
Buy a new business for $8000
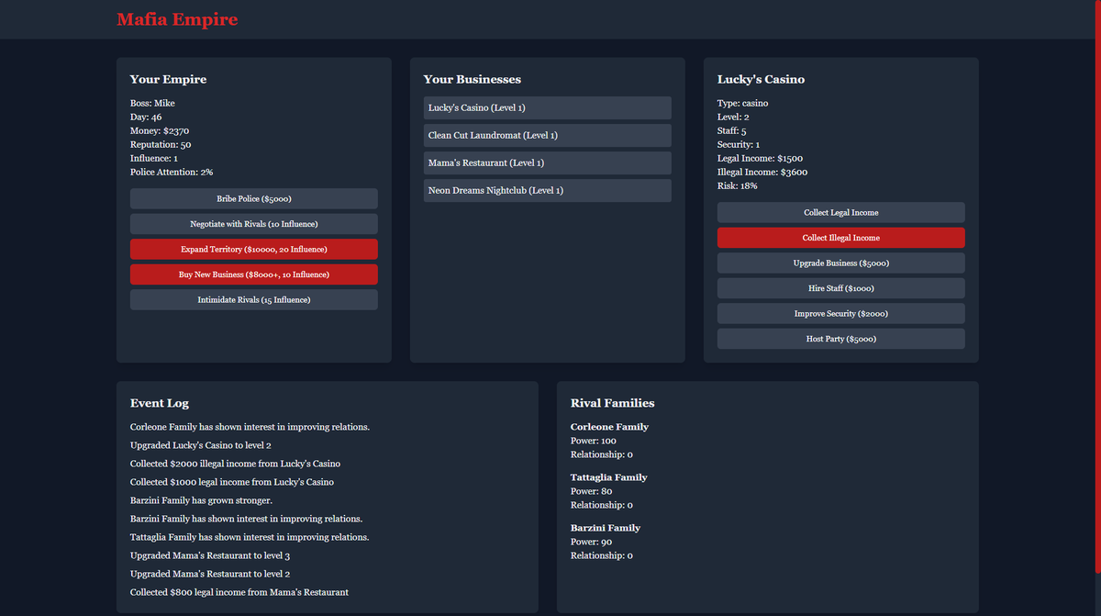[x=253, y=274]
